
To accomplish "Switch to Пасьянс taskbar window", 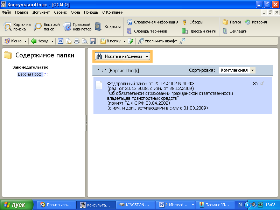I will click(x=215, y=205).
